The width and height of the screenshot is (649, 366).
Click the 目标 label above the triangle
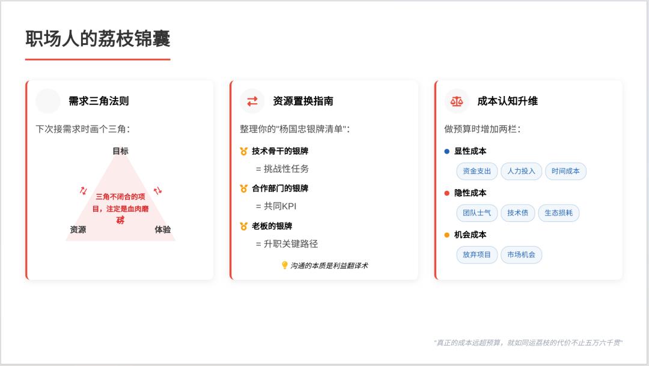pyautogui.click(x=120, y=151)
